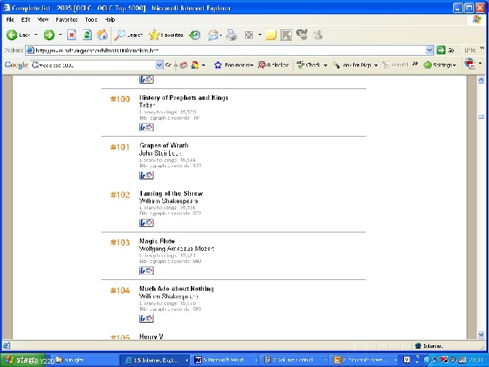Click the library icon under Magic Flute
Image resolution: width=489 pixels, height=367 pixels.
[146, 270]
